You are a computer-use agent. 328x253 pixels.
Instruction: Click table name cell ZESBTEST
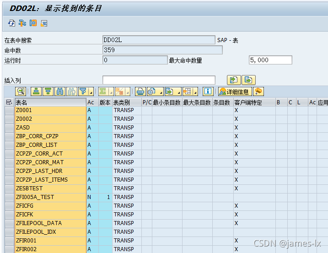[x=50, y=188]
